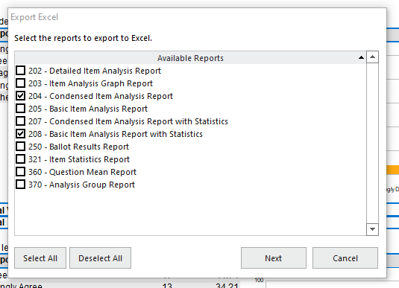
Task: Check 202 - Detailed Item Analysis Report checkbox
Action: 21,71
